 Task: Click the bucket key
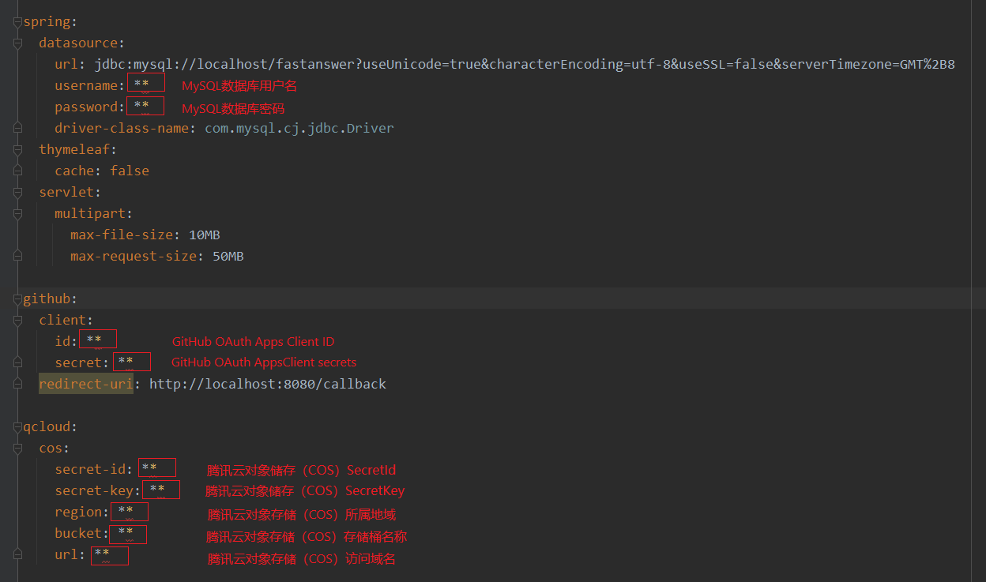pos(78,533)
